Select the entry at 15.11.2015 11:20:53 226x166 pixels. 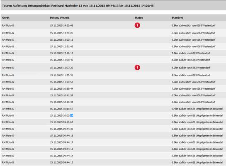click(x=113, y=82)
